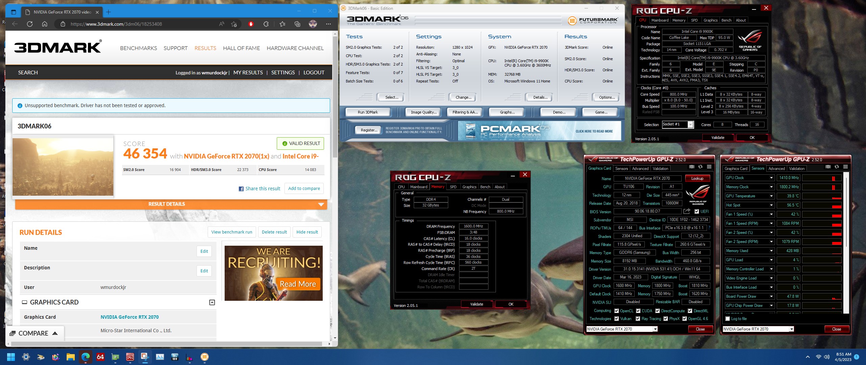Open GPU selector in left GPU-Z window
The width and height of the screenshot is (866, 365).
[622, 329]
